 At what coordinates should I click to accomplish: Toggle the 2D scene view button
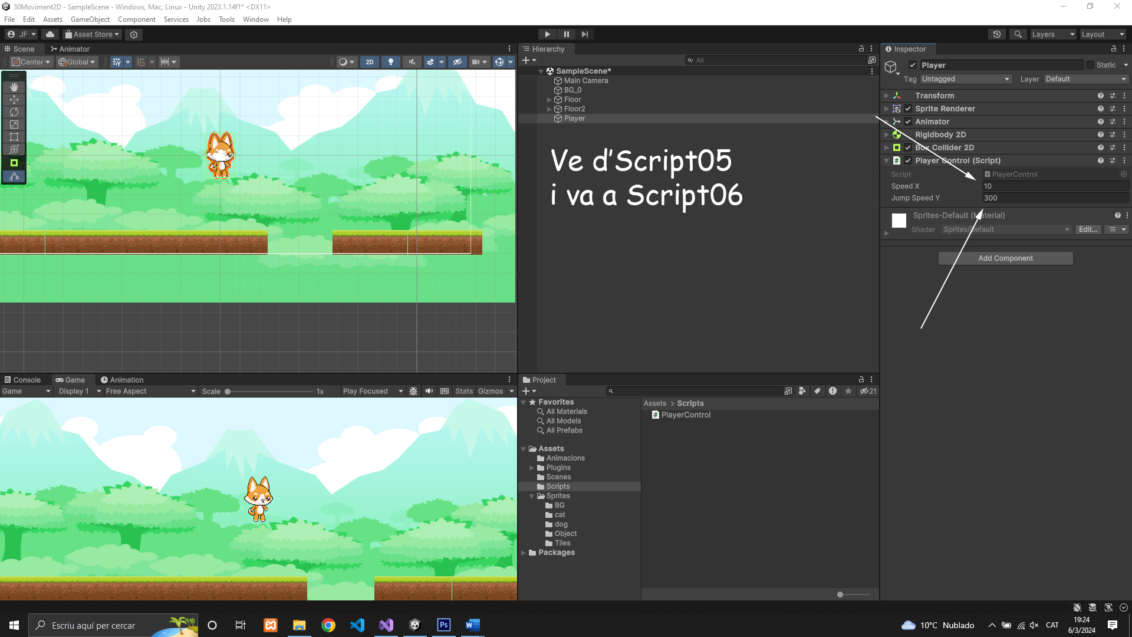(370, 62)
